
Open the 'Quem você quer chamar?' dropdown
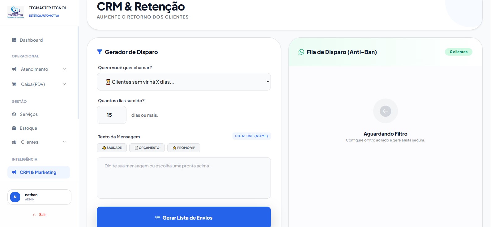point(184,82)
